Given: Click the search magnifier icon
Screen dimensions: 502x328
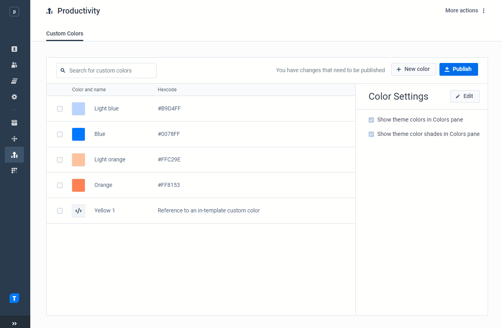Looking at the screenshot, I should [x=63, y=71].
